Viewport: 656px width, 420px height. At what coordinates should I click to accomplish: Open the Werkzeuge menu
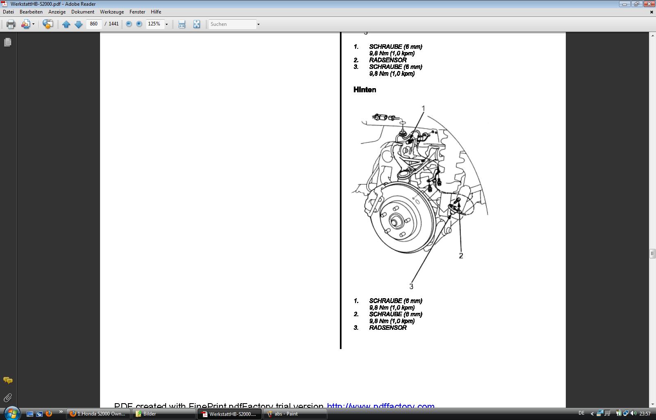click(112, 12)
